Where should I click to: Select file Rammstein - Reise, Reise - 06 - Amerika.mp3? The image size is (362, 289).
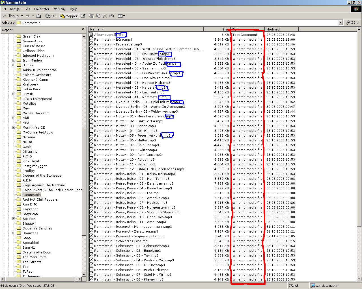(x=132, y=198)
